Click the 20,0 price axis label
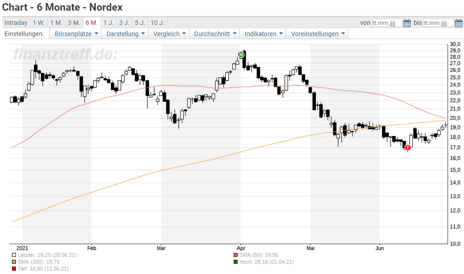 pos(455,118)
